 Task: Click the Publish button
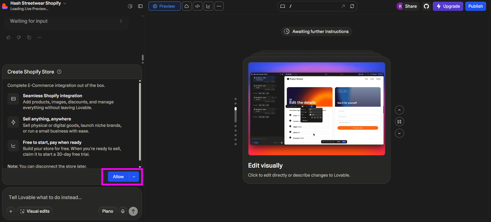click(476, 6)
